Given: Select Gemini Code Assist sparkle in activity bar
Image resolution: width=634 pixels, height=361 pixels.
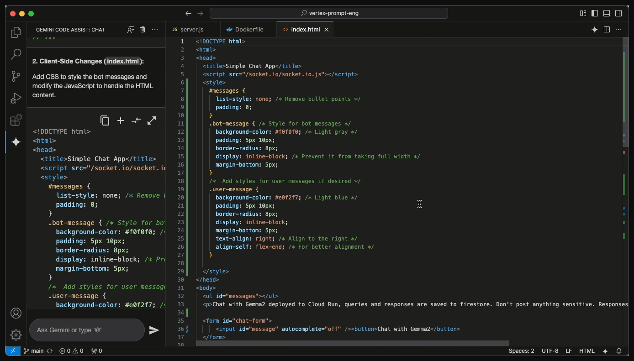Looking at the screenshot, I should click(16, 142).
